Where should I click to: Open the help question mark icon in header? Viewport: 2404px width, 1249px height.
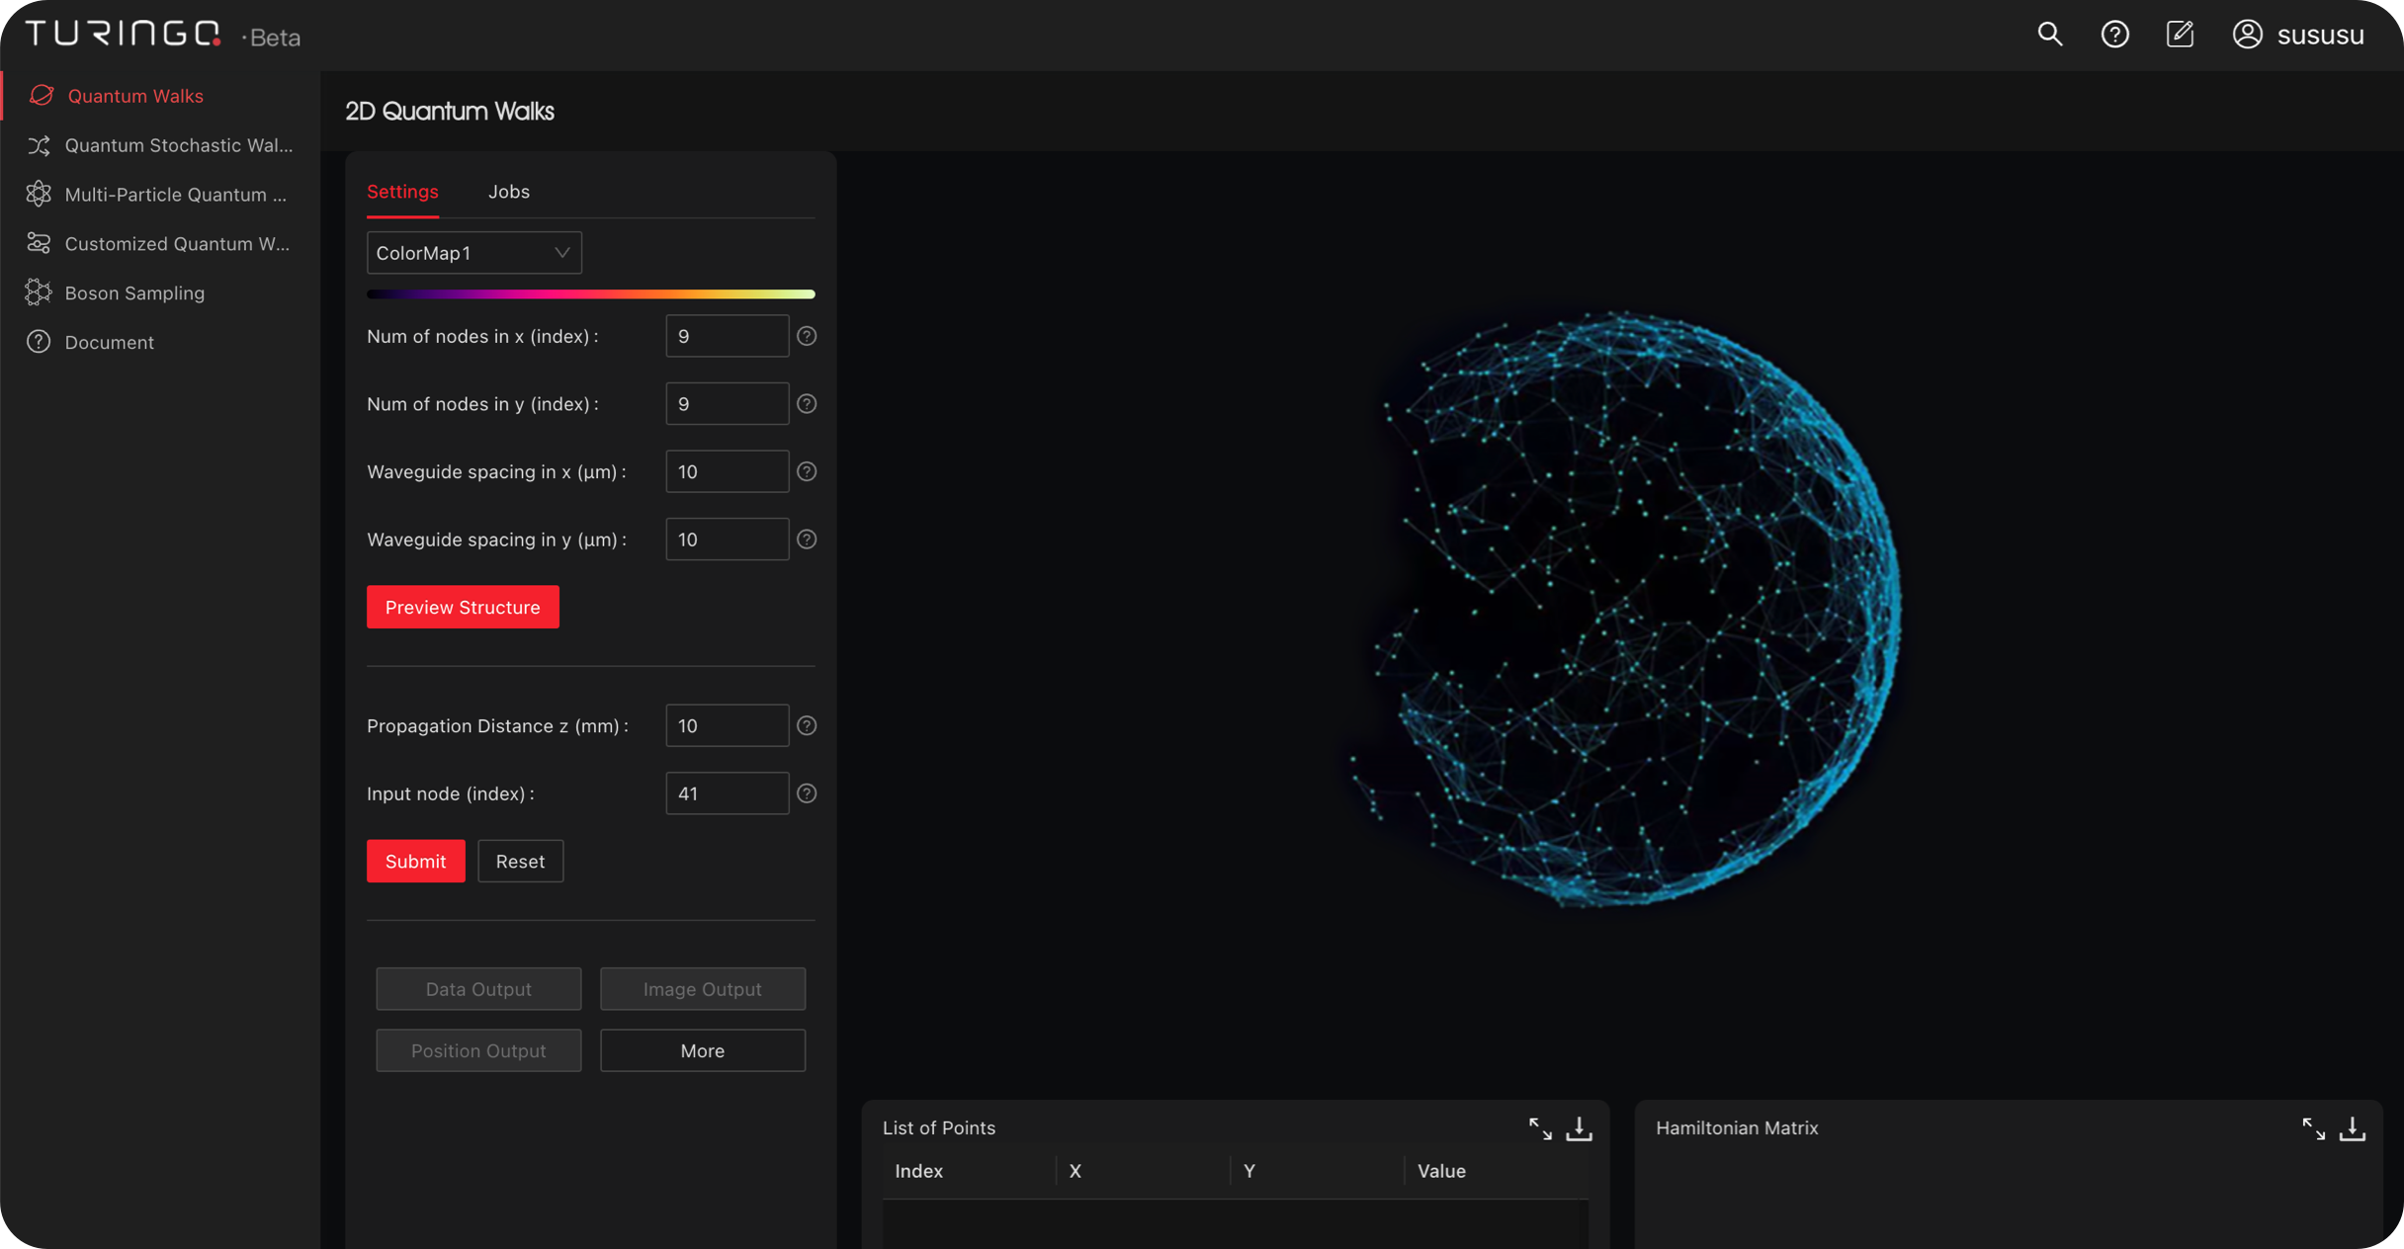click(2114, 35)
